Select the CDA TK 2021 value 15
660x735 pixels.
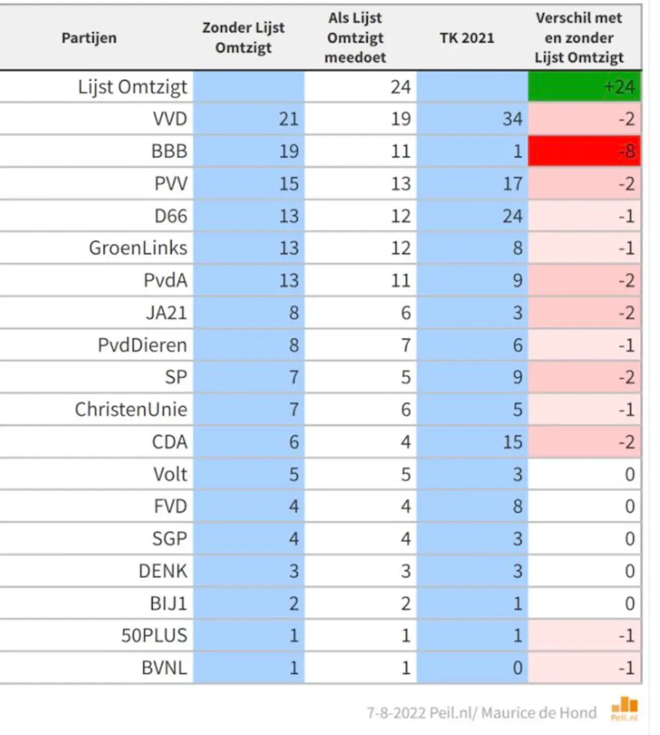point(512,442)
